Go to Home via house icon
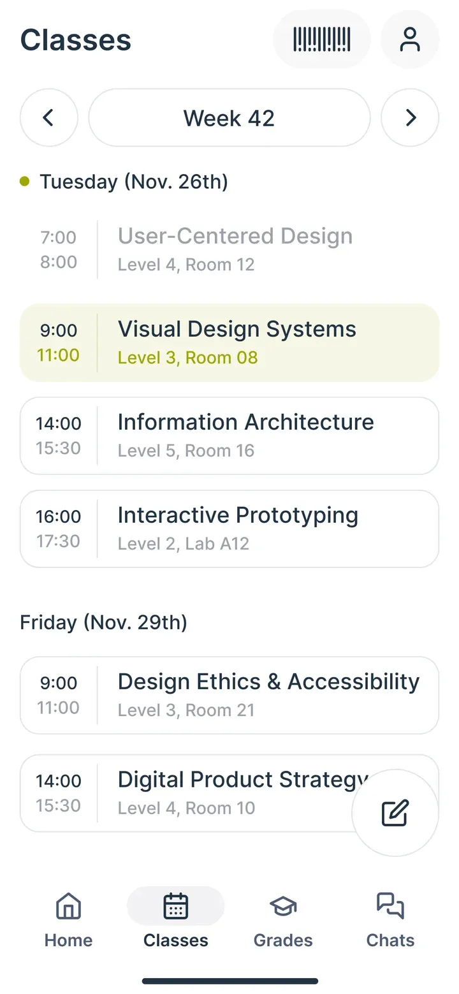 68,906
